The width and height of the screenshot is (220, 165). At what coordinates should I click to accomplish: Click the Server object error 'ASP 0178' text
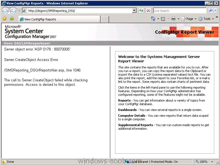[x=37, y=49]
